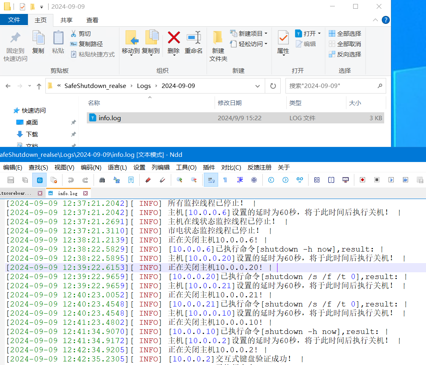Screen dimensions: 426x365
Task: Close the info.log tab
Action: (x=86, y=193)
